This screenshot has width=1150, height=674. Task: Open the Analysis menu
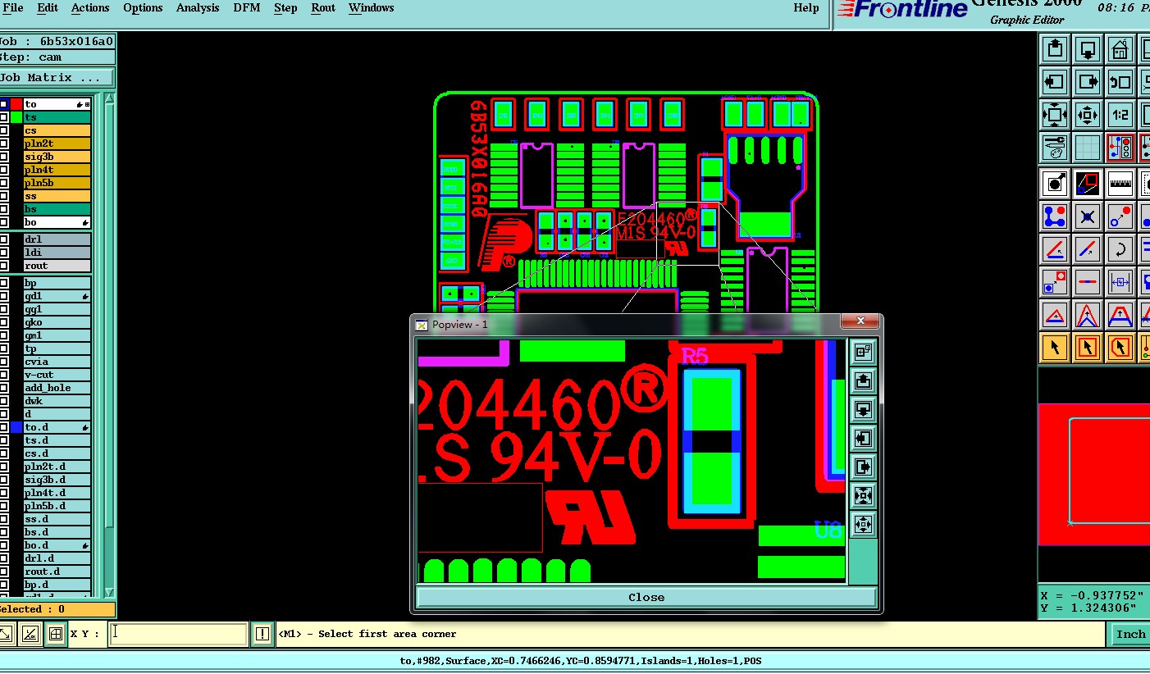[198, 8]
